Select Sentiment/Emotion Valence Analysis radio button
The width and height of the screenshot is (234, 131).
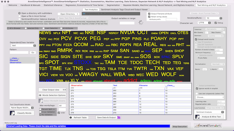click(x=19, y=19)
